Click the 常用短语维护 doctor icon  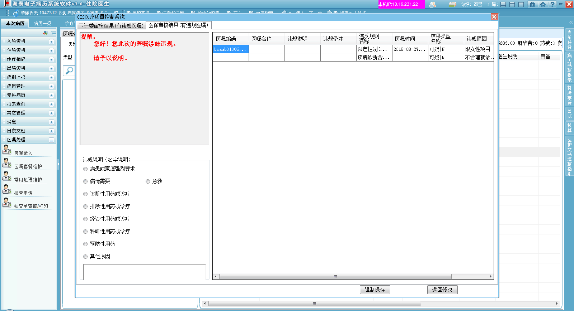(x=6, y=176)
